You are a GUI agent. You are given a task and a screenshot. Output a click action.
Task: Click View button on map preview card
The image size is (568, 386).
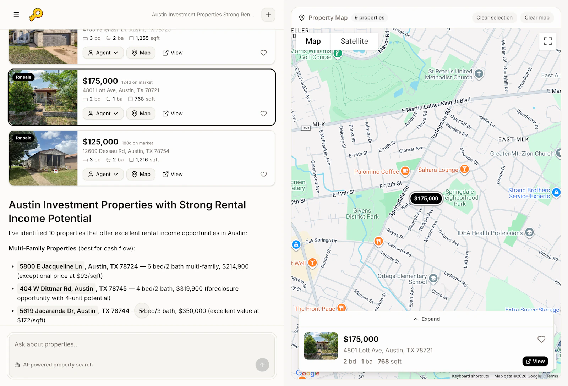click(535, 361)
